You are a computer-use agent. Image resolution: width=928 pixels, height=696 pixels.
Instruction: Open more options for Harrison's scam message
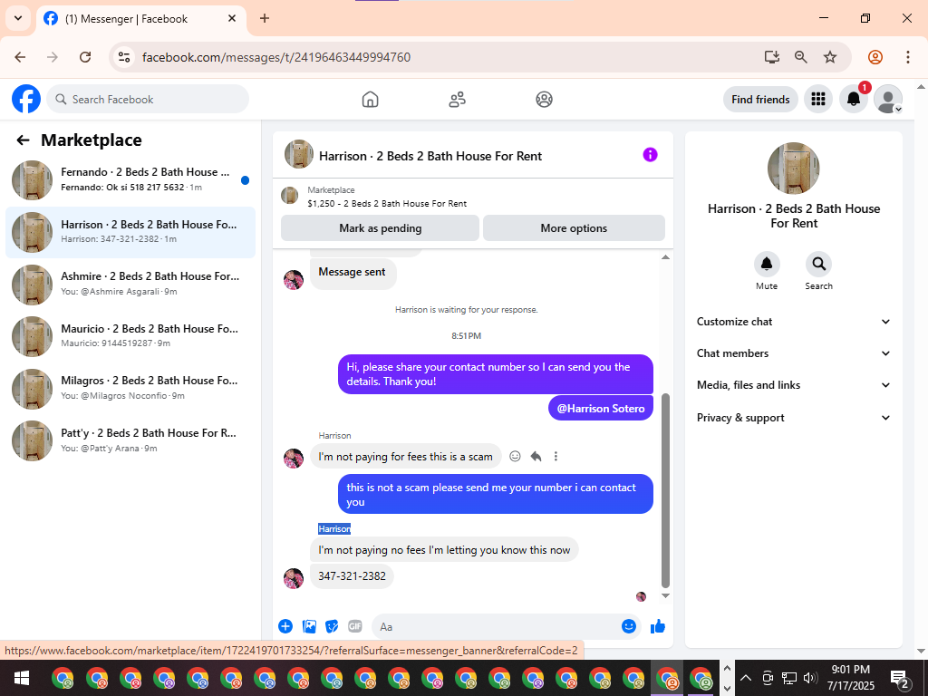[x=556, y=457]
